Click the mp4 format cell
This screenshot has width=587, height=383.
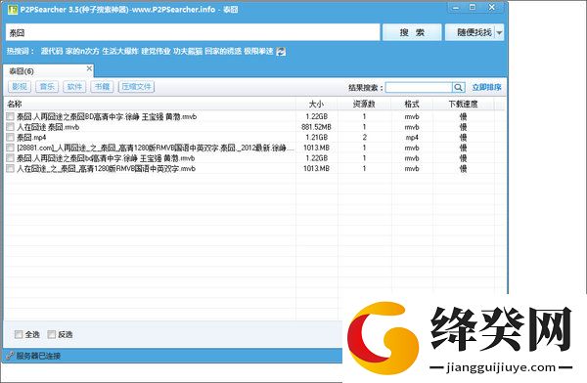click(412, 137)
